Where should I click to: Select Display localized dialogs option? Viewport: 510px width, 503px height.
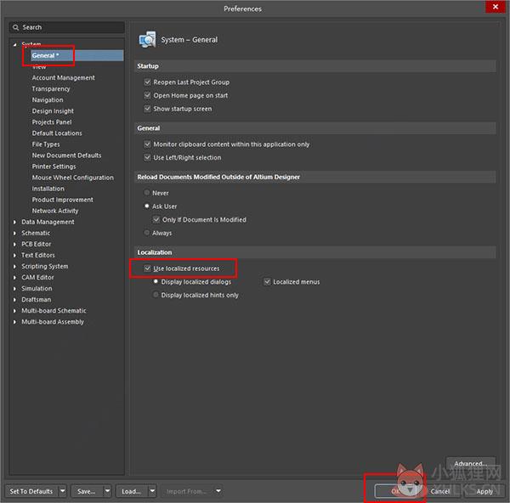coord(156,281)
